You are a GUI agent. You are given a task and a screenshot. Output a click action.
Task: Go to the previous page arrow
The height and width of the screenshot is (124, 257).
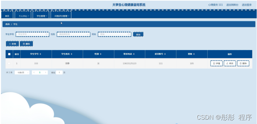coord(34,72)
